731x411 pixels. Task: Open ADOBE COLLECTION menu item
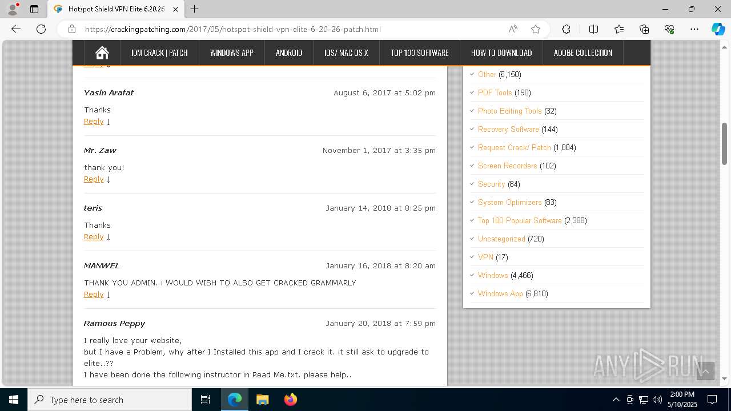click(x=583, y=53)
